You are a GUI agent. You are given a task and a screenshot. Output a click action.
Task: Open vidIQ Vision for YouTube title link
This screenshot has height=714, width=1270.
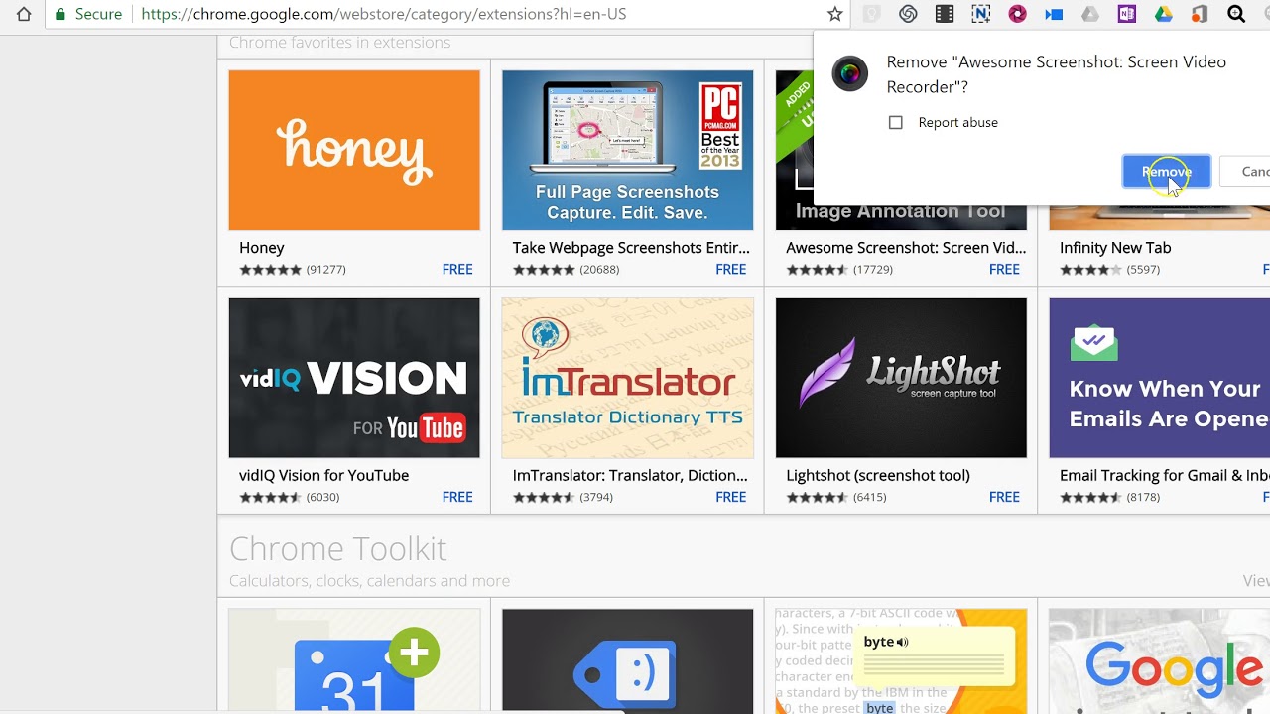tap(323, 476)
